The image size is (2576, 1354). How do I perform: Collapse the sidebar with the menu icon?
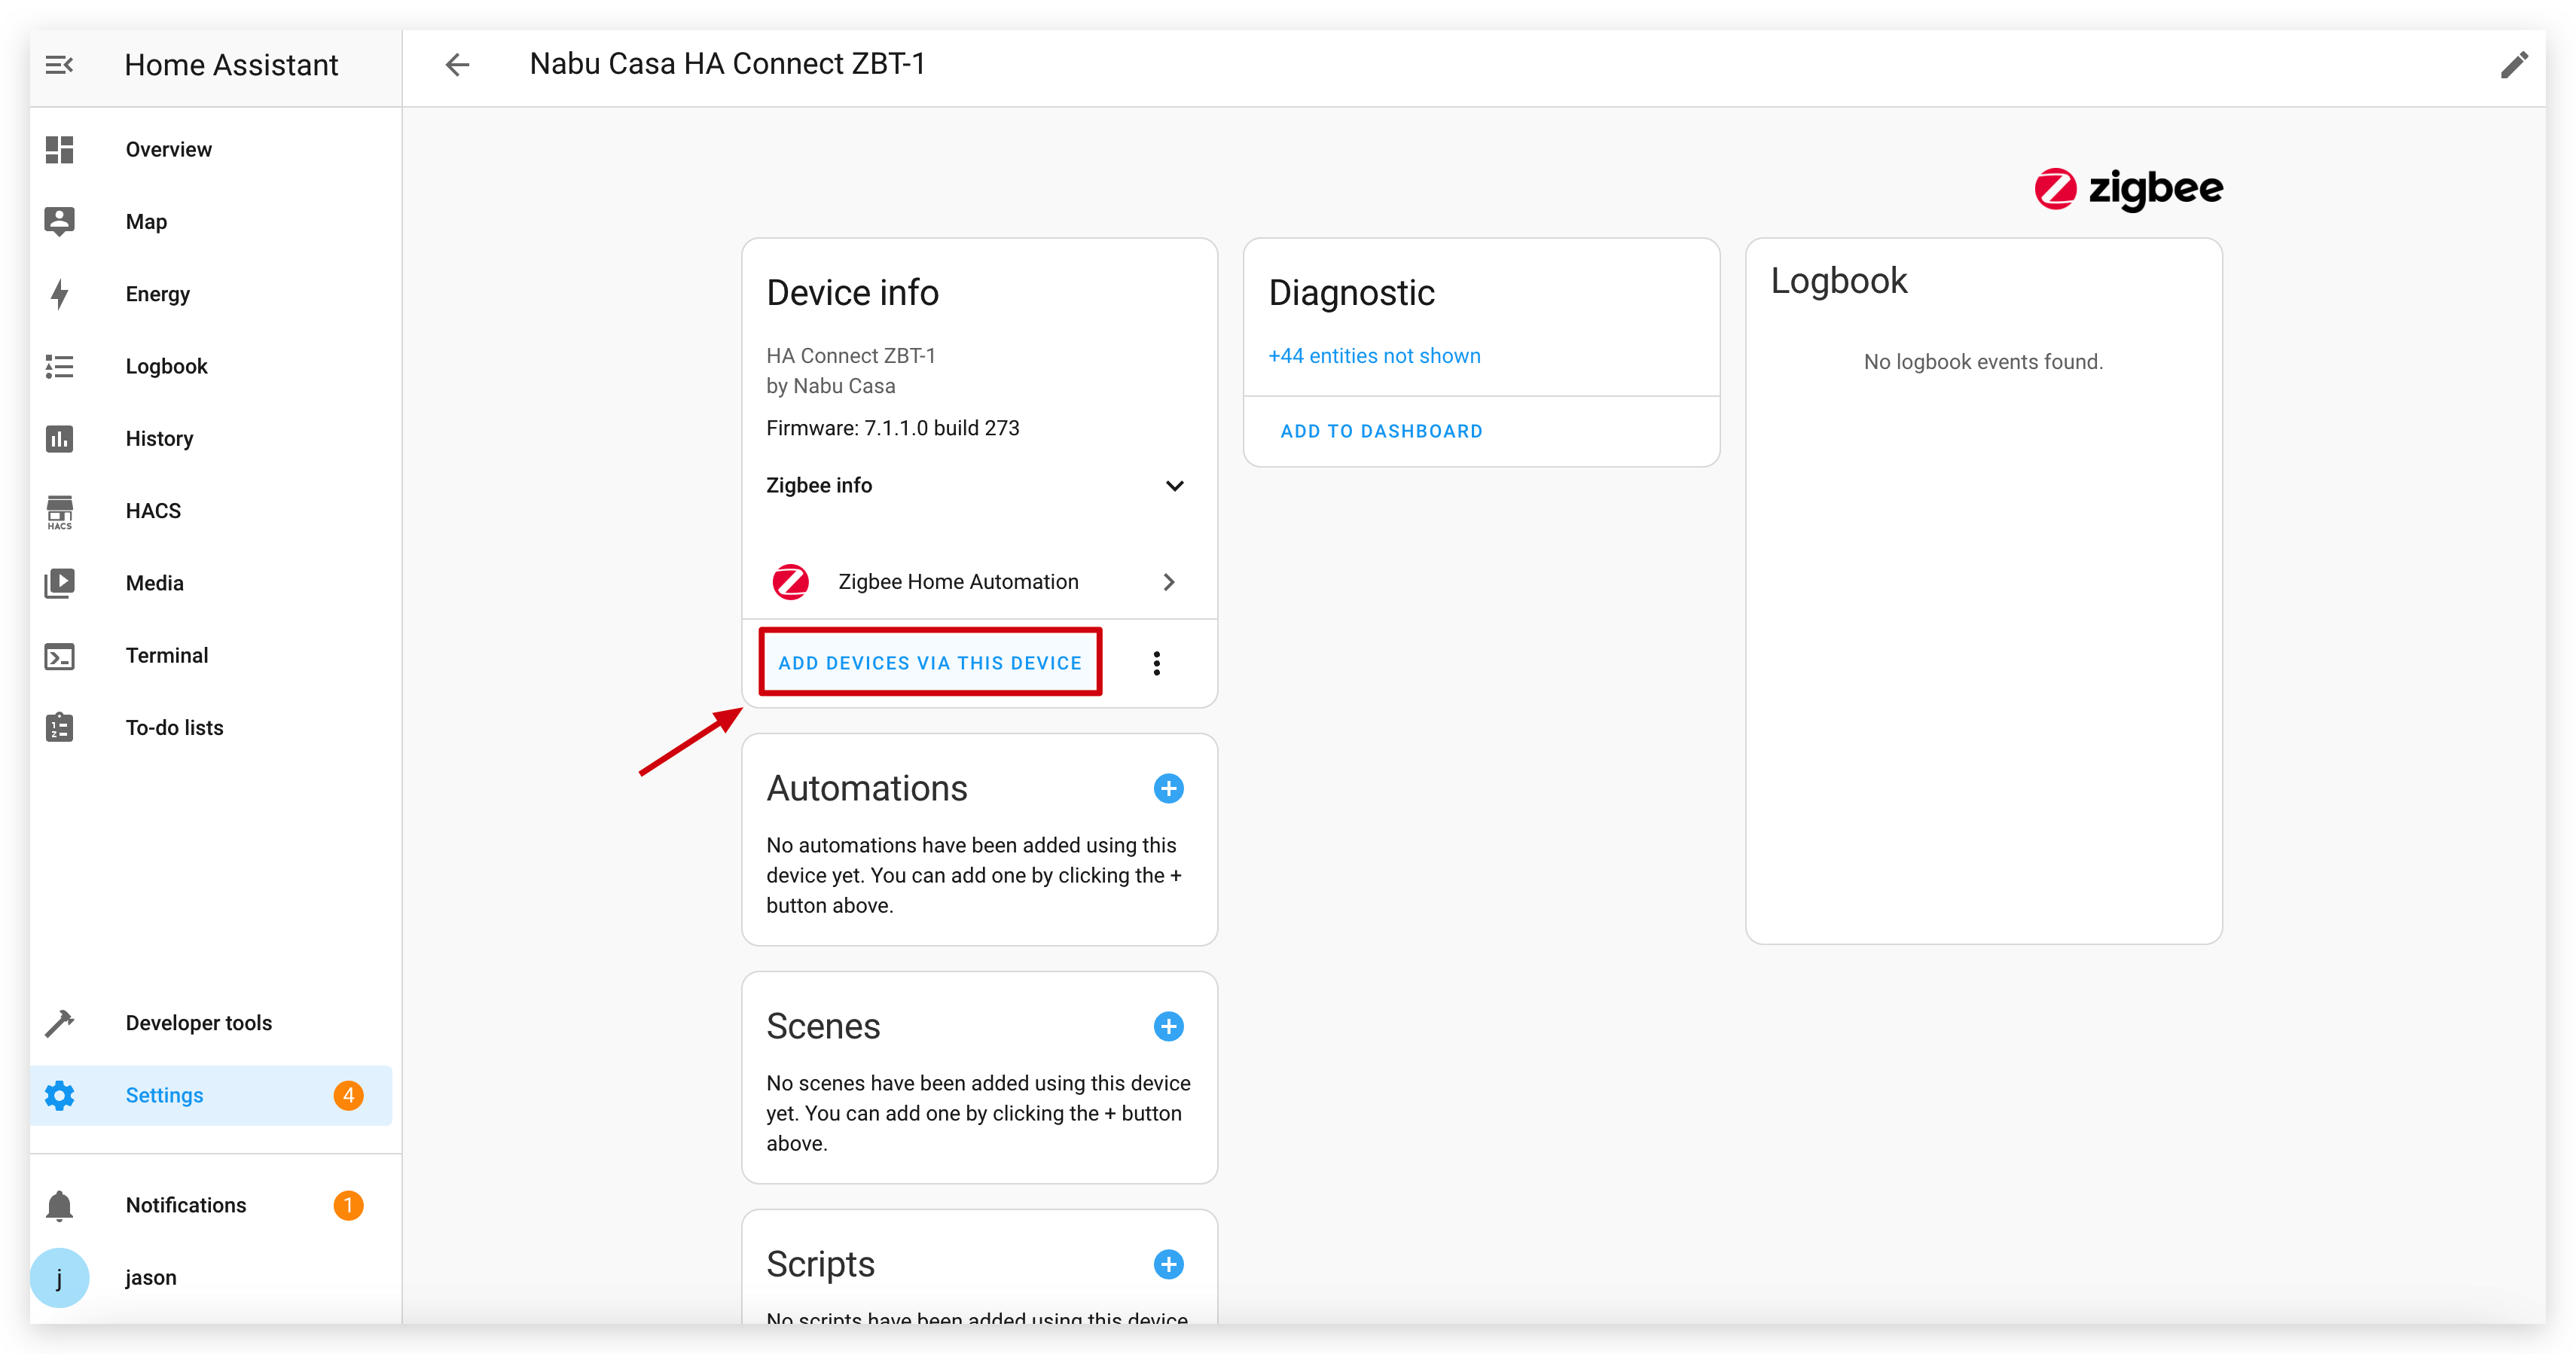point(59,65)
